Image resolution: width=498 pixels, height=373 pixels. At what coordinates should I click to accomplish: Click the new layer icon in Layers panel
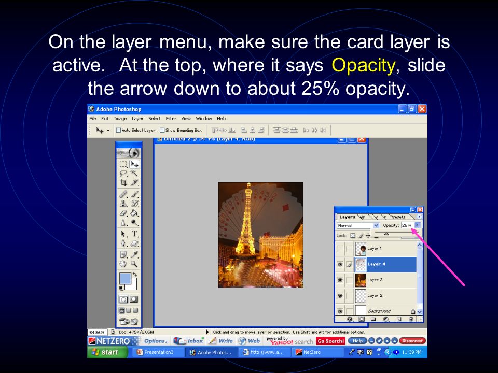pyautogui.click(x=399, y=319)
